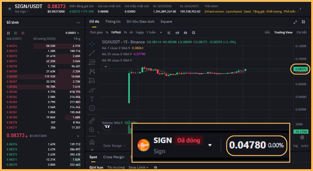Change the candlestick chart style

point(177,32)
